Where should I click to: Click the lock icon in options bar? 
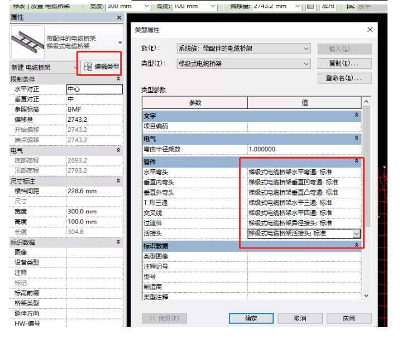[x=310, y=6]
